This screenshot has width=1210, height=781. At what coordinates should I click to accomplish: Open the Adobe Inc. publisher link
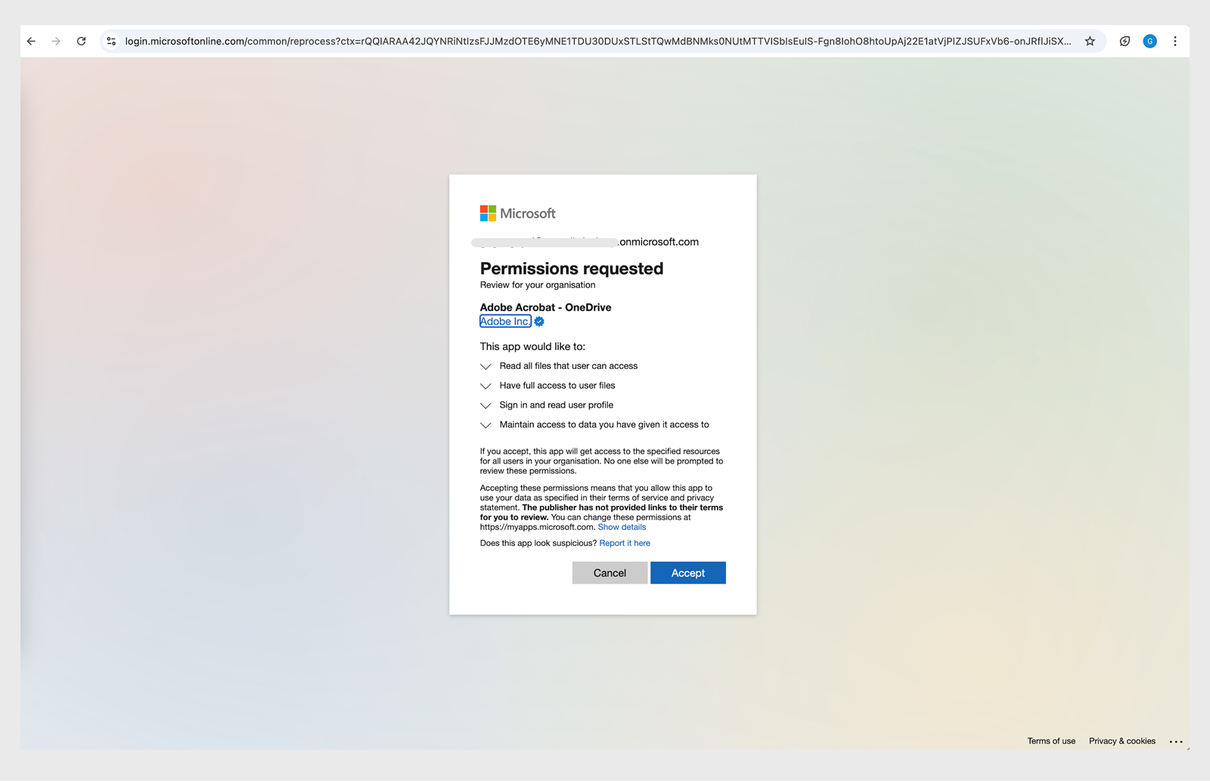coord(505,321)
